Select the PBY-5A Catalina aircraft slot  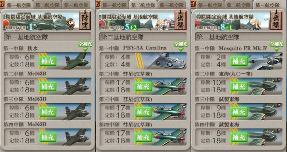pyautogui.click(x=143, y=61)
